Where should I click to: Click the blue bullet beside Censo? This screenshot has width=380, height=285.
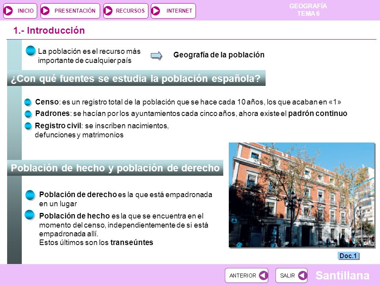(28, 103)
